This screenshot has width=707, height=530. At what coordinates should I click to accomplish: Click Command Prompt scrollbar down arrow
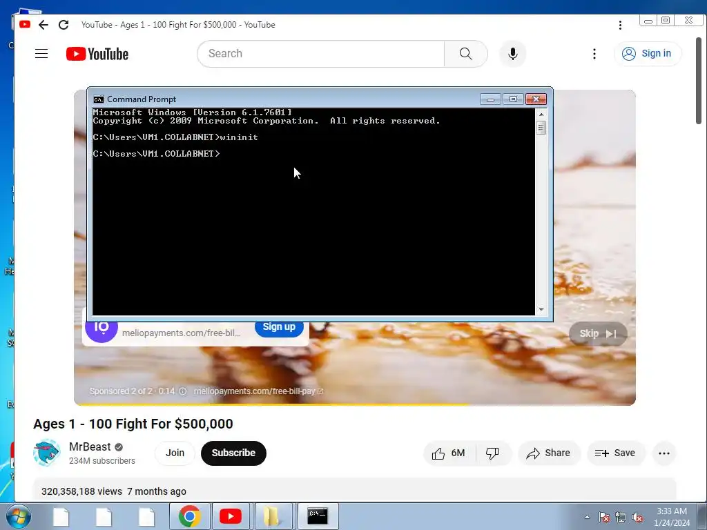(x=541, y=310)
